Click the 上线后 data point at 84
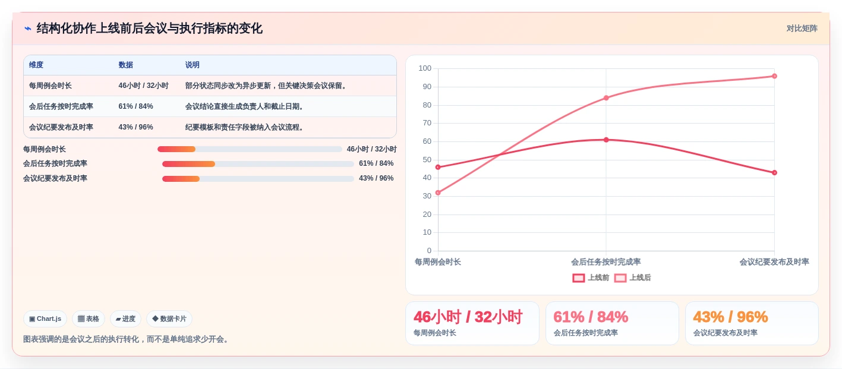 (x=606, y=97)
